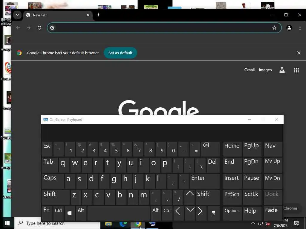This screenshot has height=229, width=306.
Task: Toggle left Shift key on keyboard
Action: pos(56,197)
